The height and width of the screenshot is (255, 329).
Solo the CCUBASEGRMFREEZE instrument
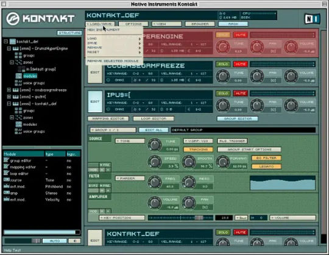[223, 64]
